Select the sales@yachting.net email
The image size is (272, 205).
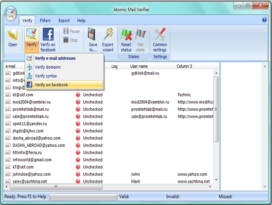point(30,181)
